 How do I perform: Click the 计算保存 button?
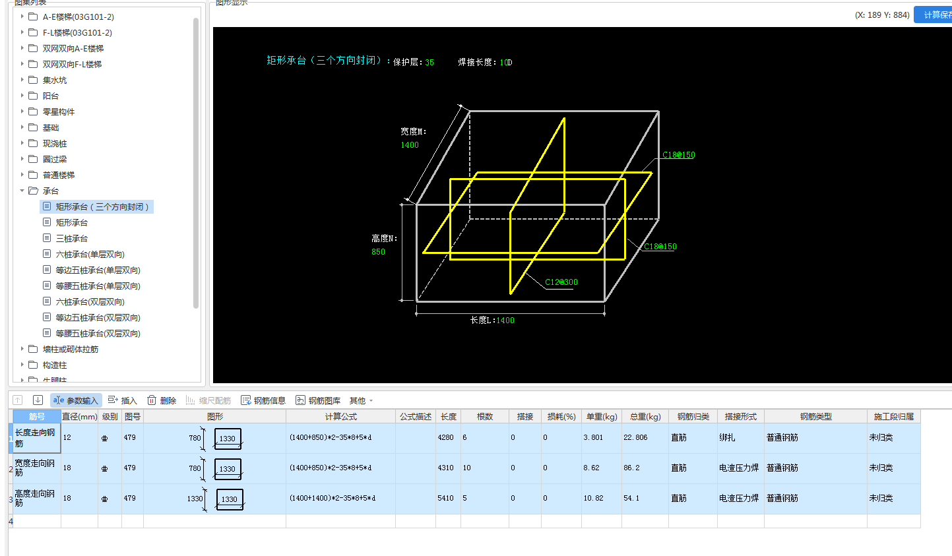(x=933, y=15)
